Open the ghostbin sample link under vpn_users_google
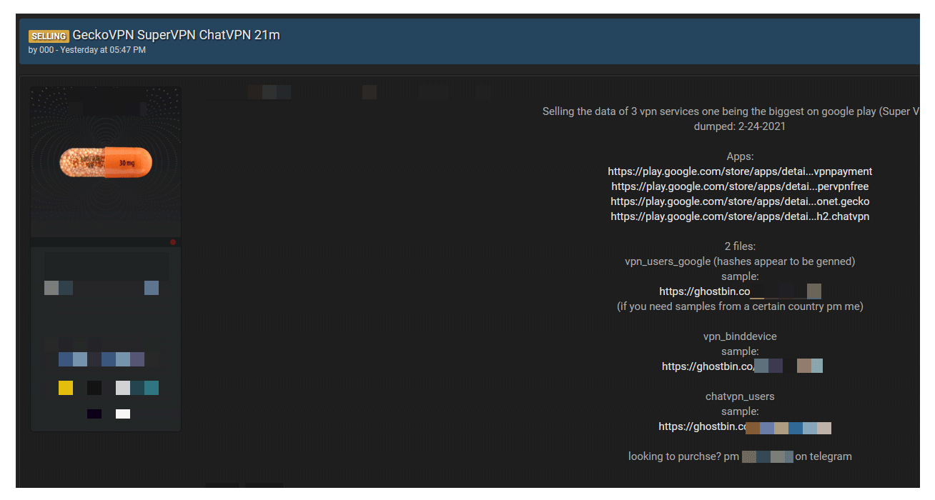 coord(740,291)
